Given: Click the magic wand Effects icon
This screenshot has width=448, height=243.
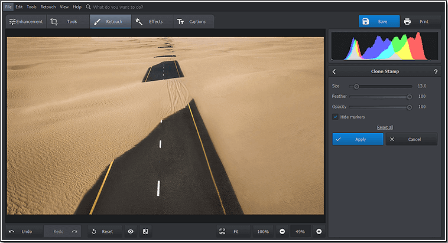Looking at the screenshot, I should [139, 22].
